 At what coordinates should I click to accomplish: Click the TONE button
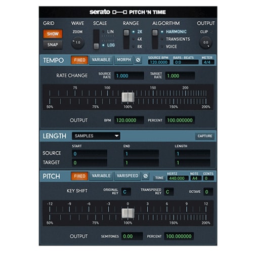tap(159, 178)
